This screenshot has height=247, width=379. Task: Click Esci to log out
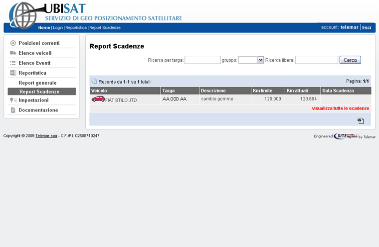(x=367, y=27)
